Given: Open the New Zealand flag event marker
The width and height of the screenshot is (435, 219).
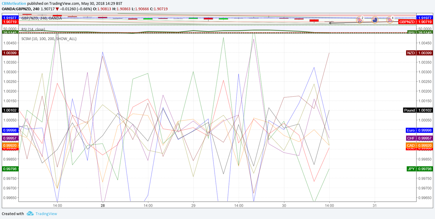Looking at the screenshot, I should click(375, 20).
